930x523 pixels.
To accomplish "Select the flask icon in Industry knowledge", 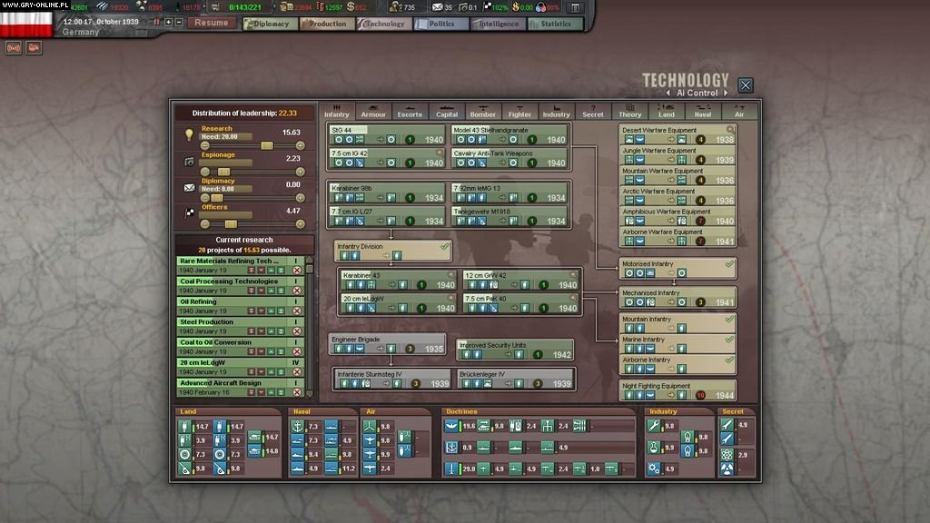I will point(654,447).
